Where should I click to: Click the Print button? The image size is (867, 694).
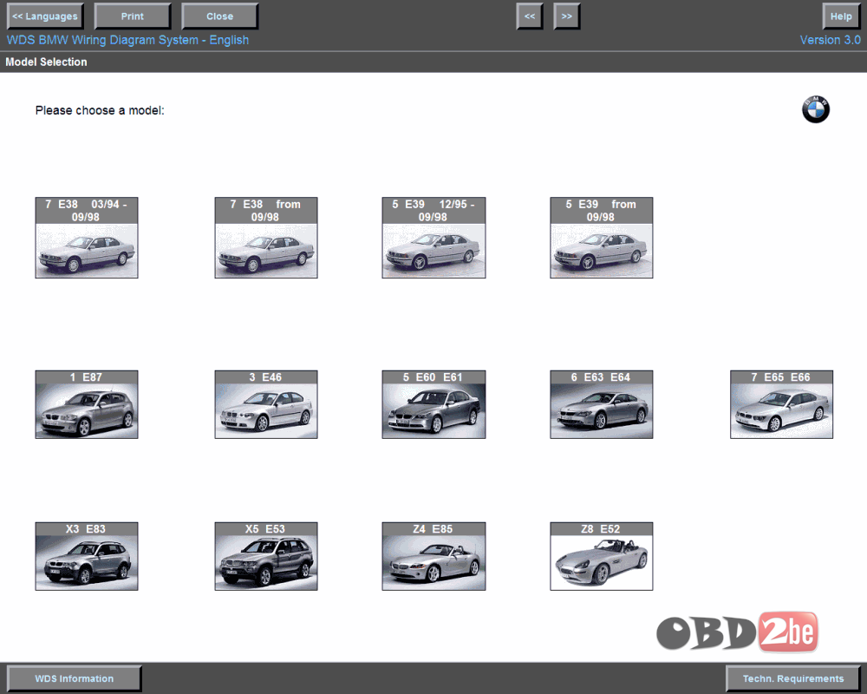133,16
